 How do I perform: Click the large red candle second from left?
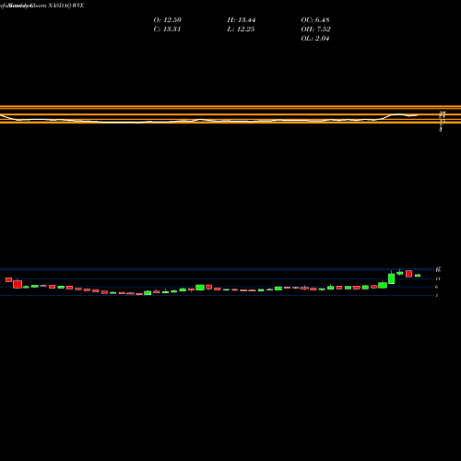(18, 284)
